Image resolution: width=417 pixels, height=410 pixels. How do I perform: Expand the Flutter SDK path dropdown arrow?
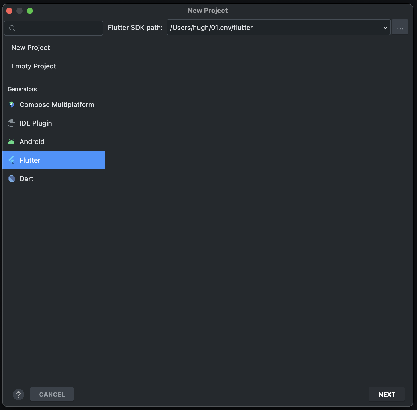[385, 28]
